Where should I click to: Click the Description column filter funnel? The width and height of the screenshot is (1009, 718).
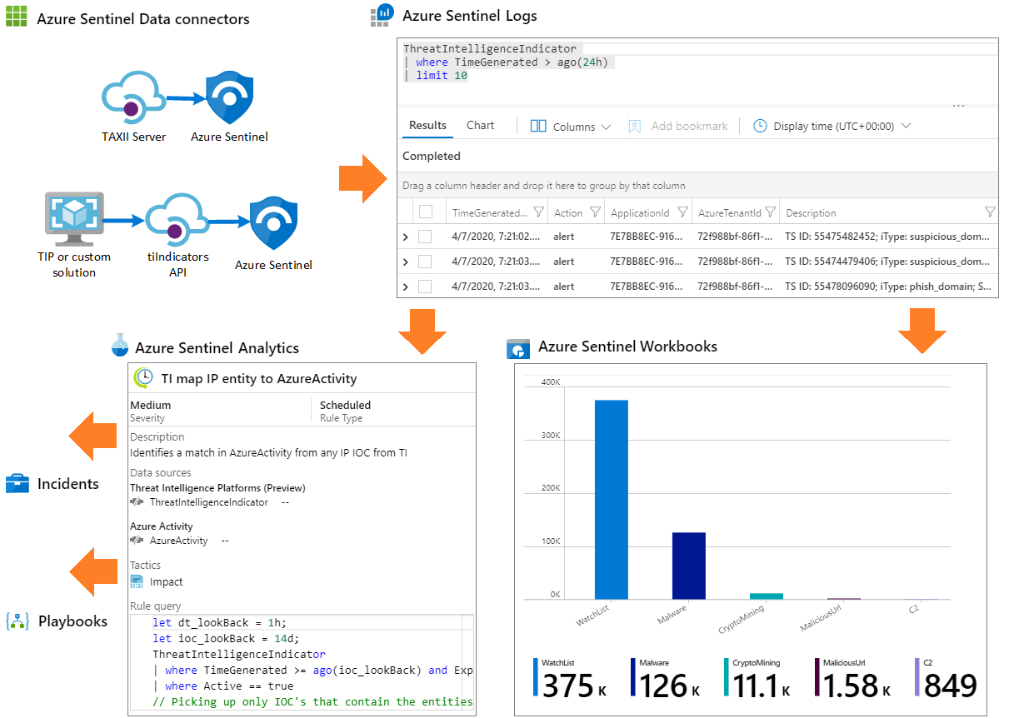tap(989, 212)
